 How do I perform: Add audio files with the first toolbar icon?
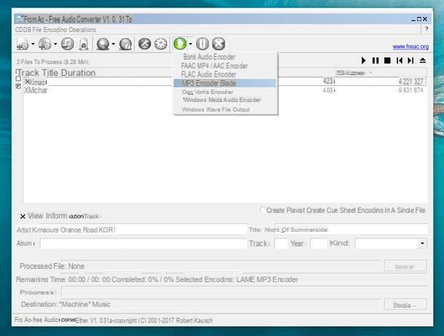23,44
